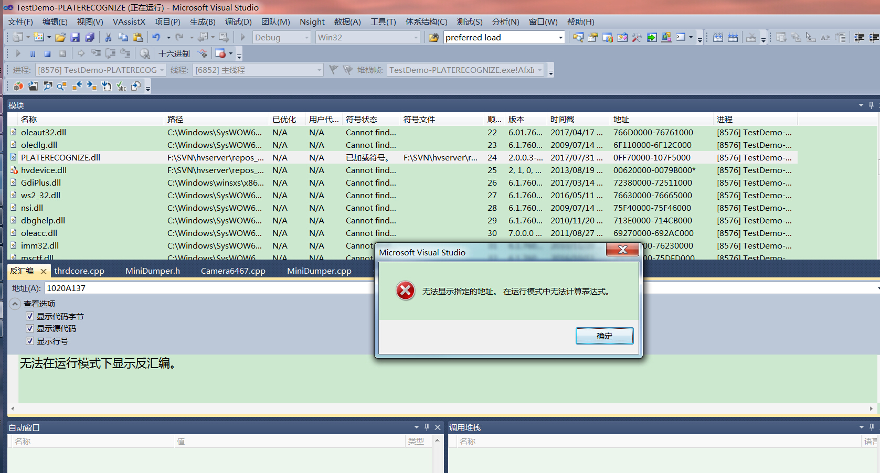Switch to the thrdcore.cpp tab
This screenshot has width=880, height=473.
[x=79, y=271]
